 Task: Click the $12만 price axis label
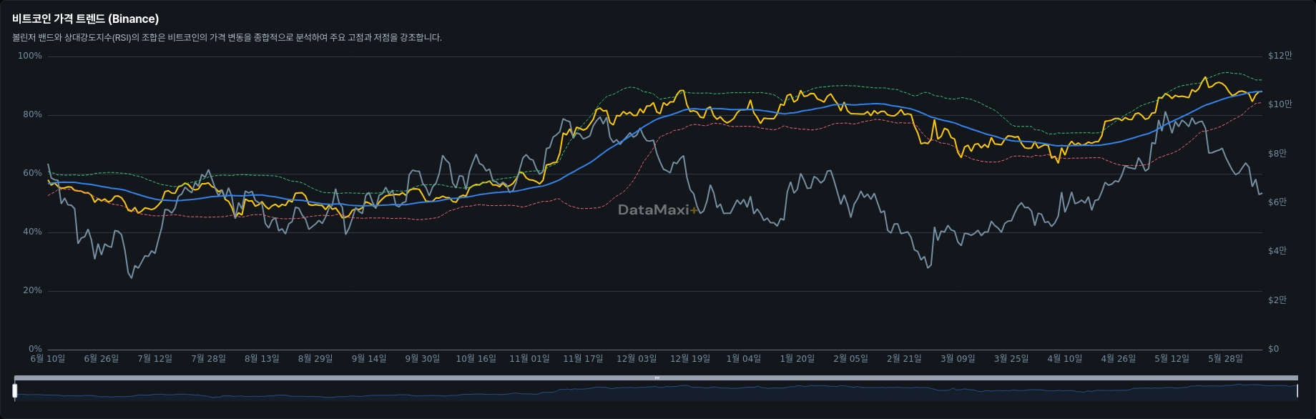point(1280,56)
